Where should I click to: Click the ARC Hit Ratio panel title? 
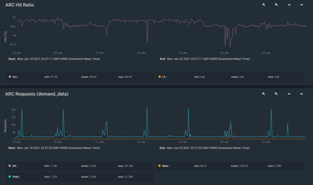click(x=19, y=5)
